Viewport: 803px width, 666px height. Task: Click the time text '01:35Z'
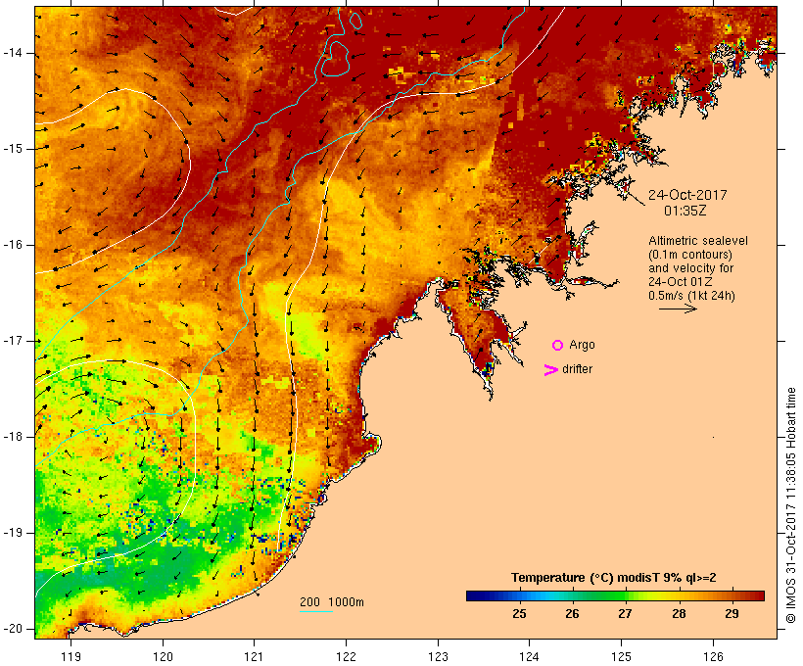tap(685, 211)
